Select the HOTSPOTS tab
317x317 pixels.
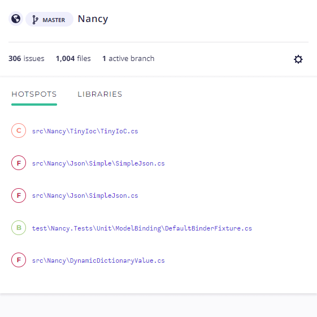pos(34,94)
